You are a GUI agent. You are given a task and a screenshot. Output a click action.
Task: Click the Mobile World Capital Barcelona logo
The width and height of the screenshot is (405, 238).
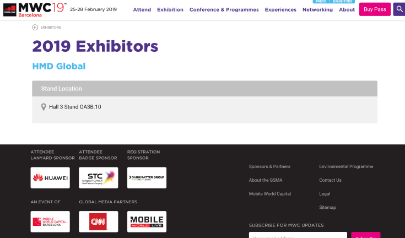tap(50, 221)
